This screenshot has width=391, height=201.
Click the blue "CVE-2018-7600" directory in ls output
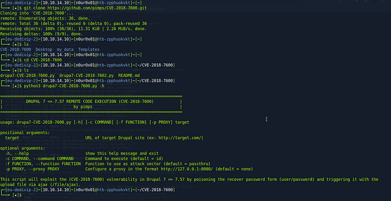[x=16, y=49]
